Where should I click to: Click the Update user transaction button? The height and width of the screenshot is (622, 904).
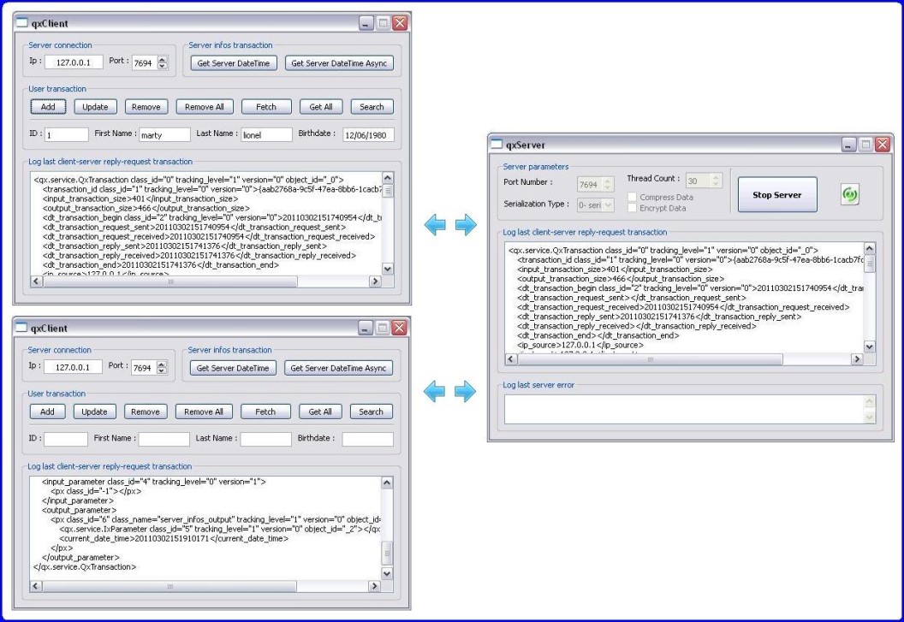pos(94,106)
